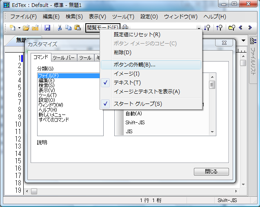Switch to the コマンド tab

[41, 57]
